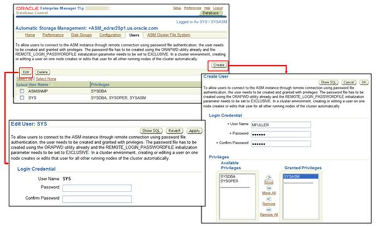Click the Edit button in users list
The height and width of the screenshot is (226, 376).
point(26,72)
